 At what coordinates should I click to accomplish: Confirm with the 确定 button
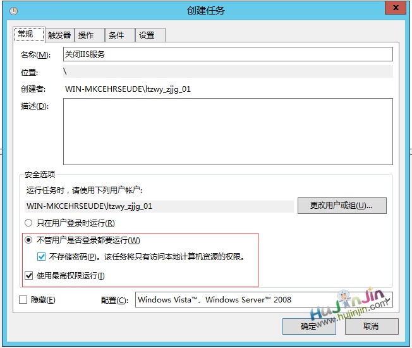[309, 326]
